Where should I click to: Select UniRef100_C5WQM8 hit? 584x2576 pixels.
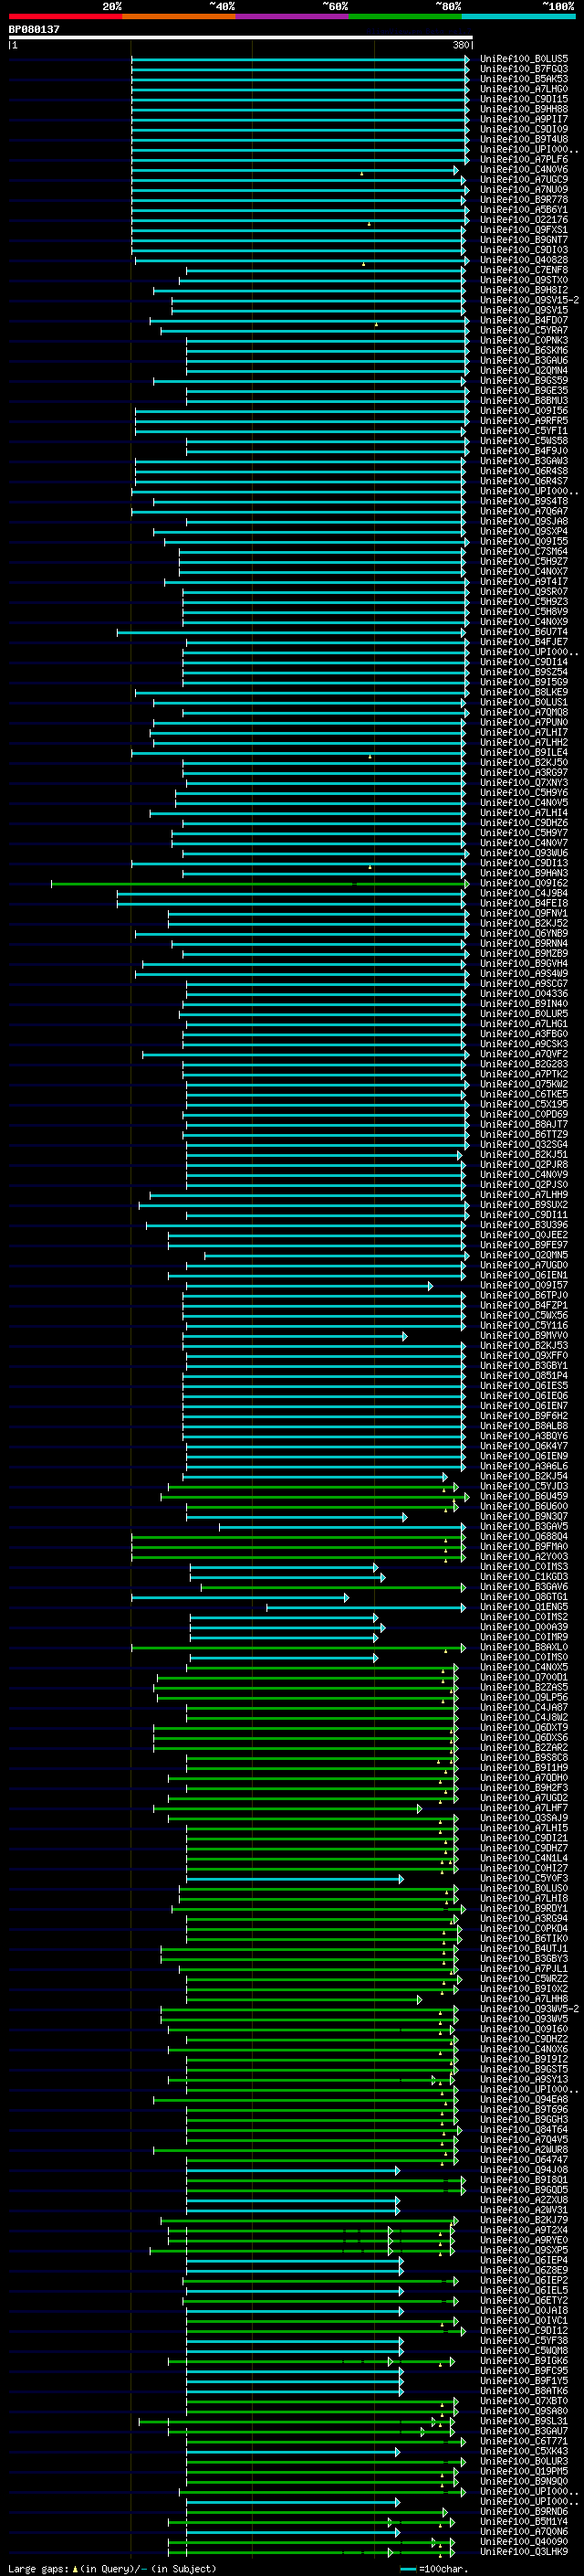tap(523, 2351)
